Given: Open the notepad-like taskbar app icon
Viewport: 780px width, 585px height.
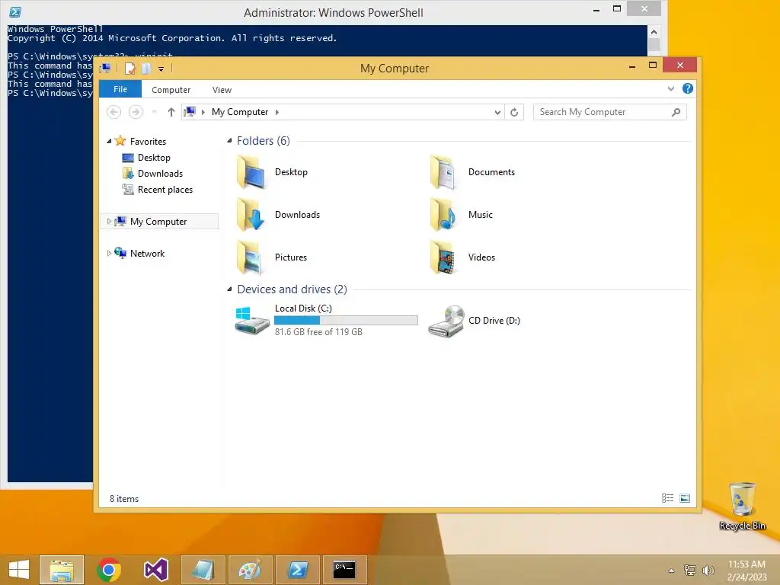Looking at the screenshot, I should (x=203, y=570).
